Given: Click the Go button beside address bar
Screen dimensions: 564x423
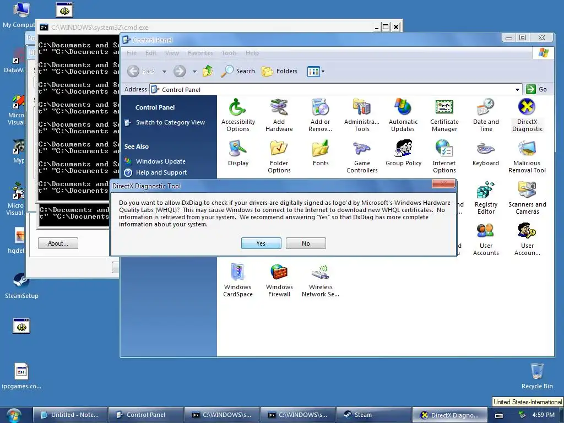Looking at the screenshot, I should [x=536, y=89].
